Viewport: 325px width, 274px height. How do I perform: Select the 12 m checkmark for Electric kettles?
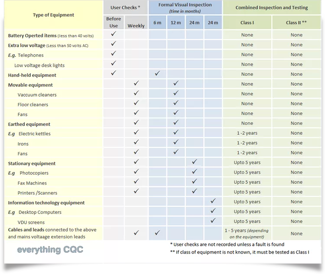point(175,133)
